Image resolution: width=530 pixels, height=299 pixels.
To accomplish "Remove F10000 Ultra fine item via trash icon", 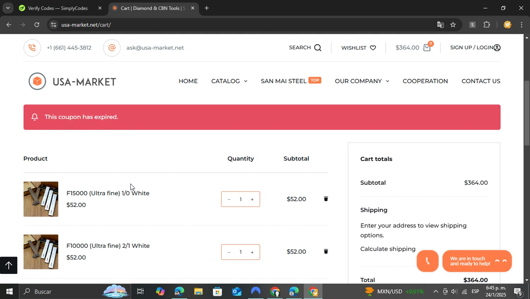I will click(326, 251).
